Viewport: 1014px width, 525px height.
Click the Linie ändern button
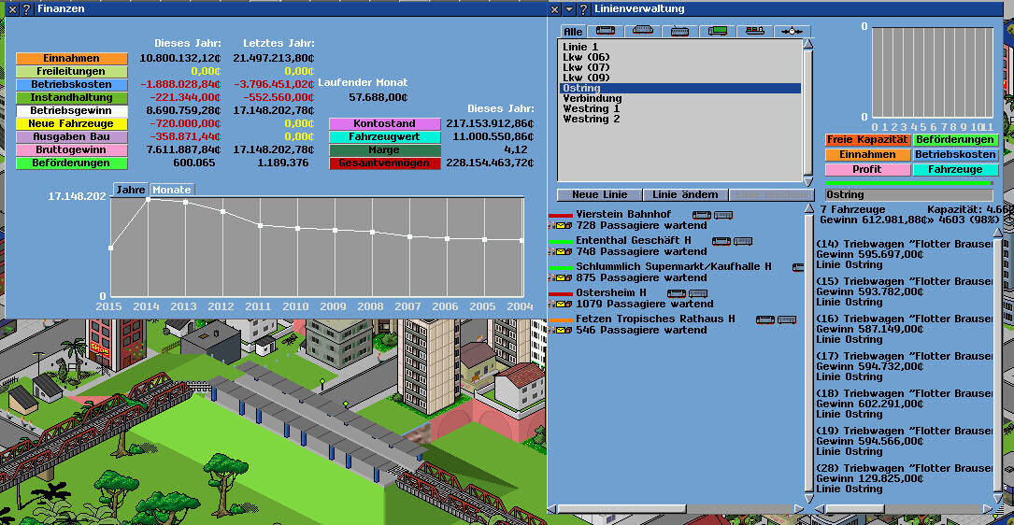point(685,194)
